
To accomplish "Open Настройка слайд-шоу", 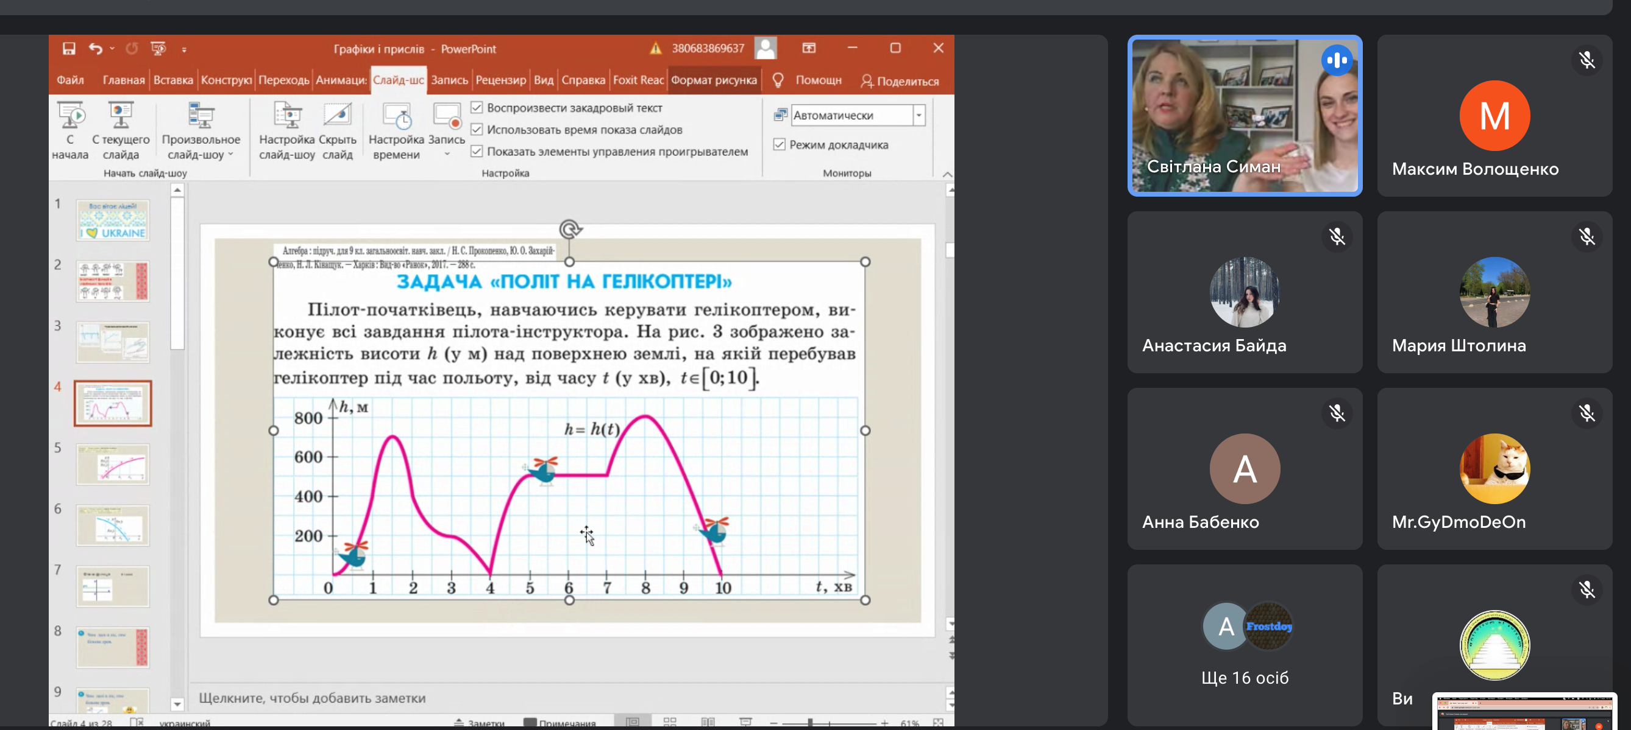I will coord(287,131).
